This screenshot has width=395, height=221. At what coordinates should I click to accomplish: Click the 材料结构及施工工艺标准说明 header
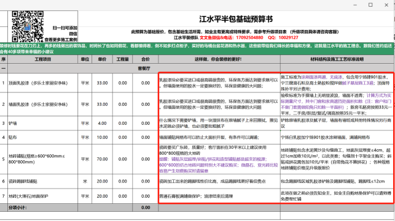tap(337, 59)
